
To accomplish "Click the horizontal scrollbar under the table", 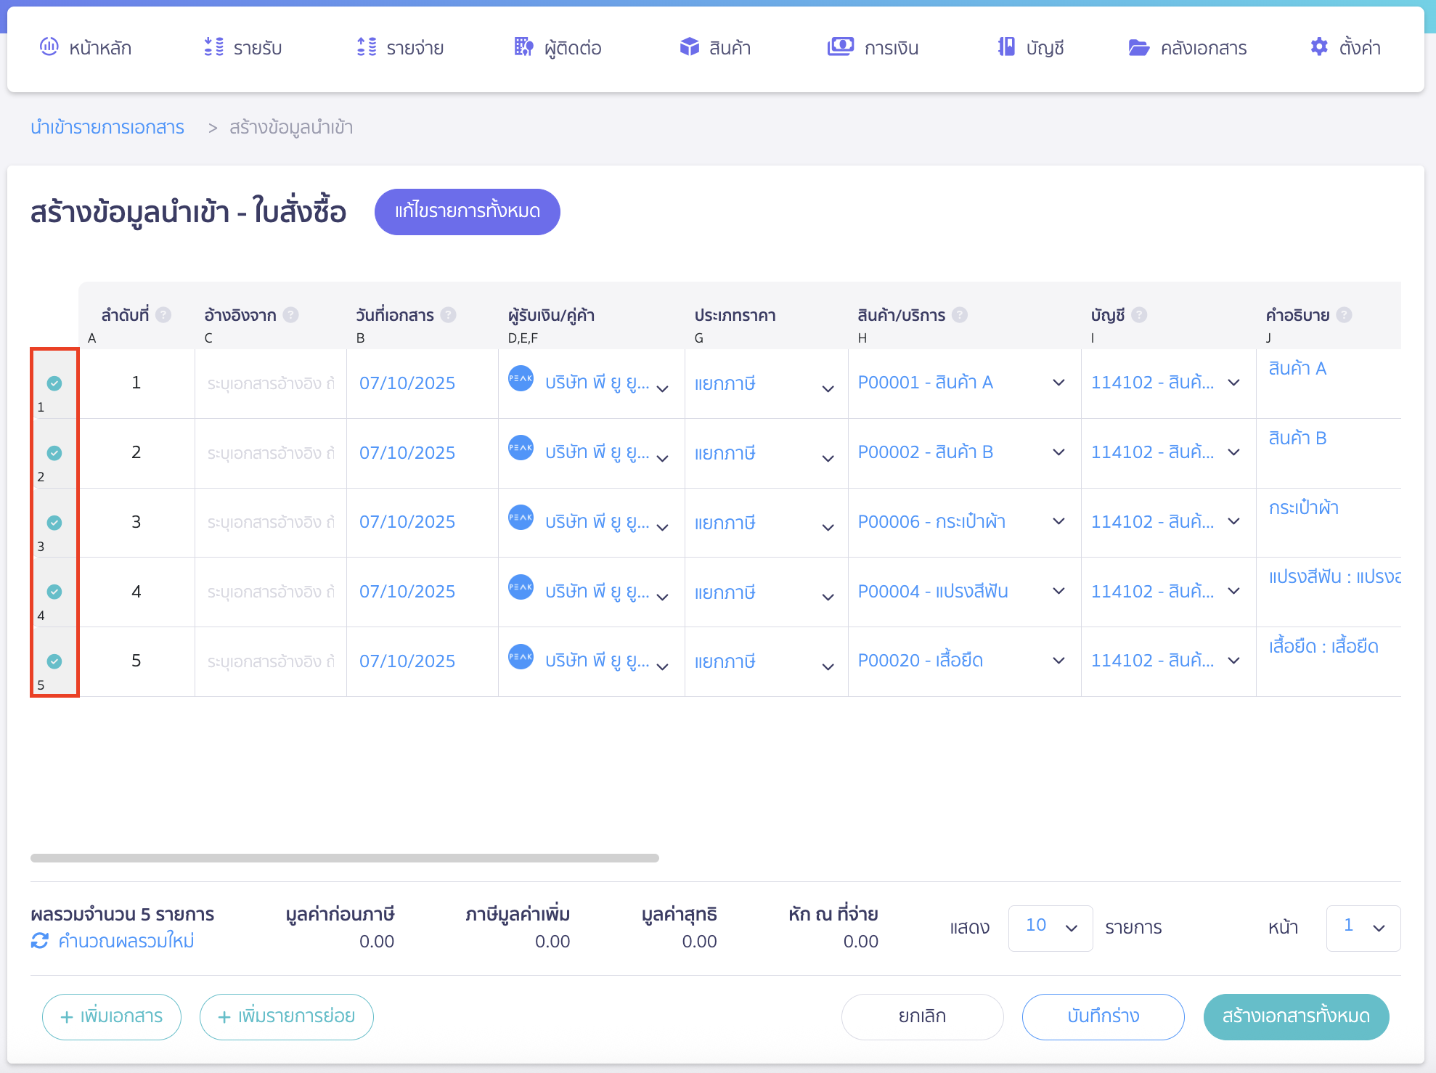I will [345, 858].
